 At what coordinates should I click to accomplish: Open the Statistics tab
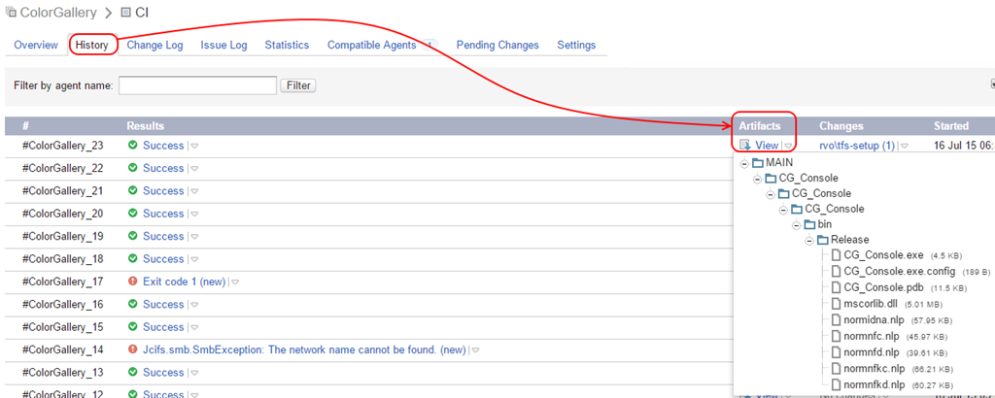tap(287, 45)
